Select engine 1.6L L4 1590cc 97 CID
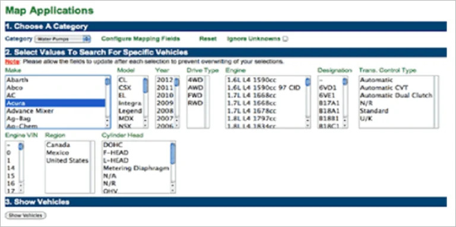The height and width of the screenshot is (227, 456). tap(265, 88)
